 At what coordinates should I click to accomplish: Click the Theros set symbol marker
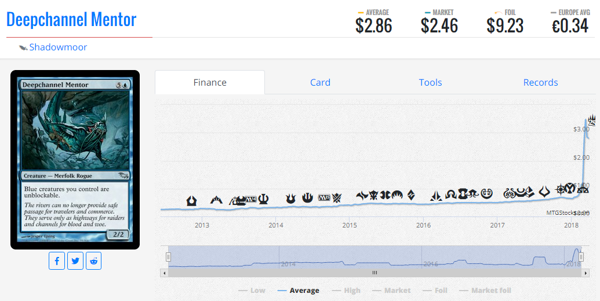pyautogui.click(x=264, y=199)
